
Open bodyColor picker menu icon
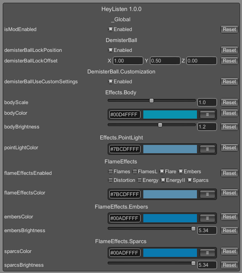point(207,115)
